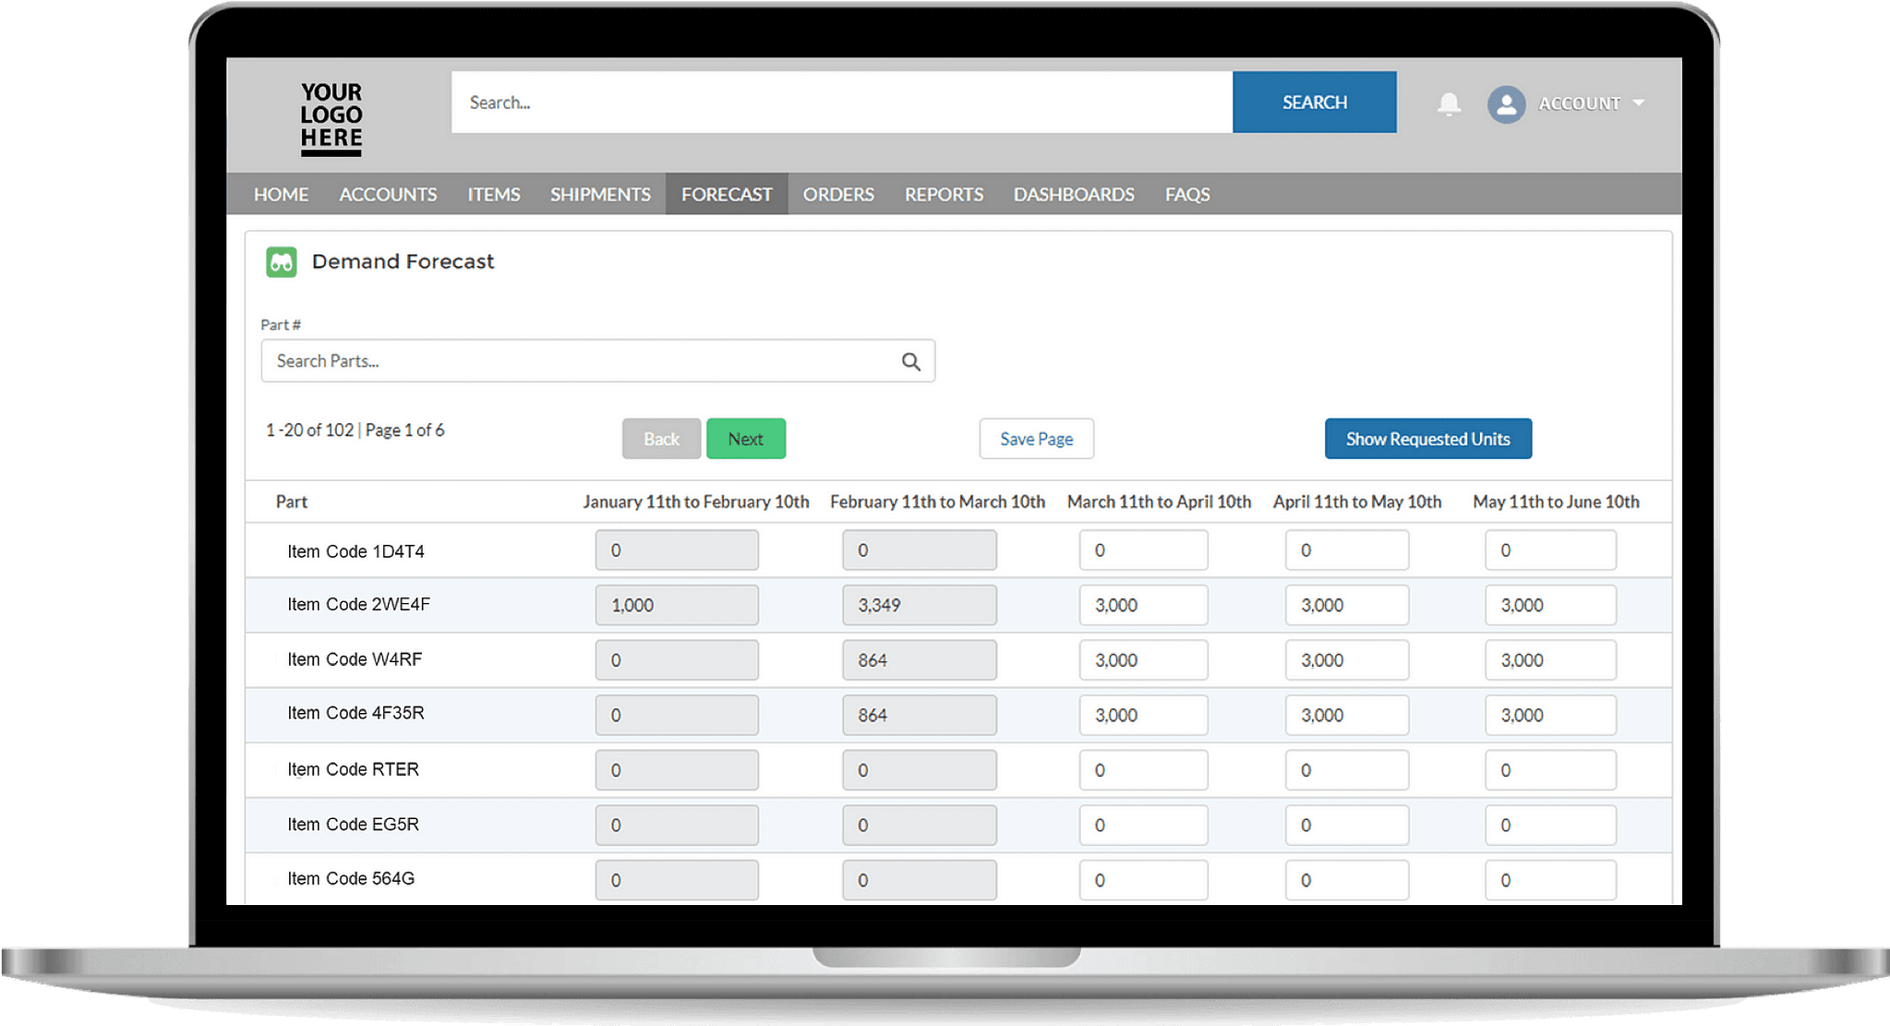Click the Item Code EG5R label
Image resolution: width=1890 pixels, height=1026 pixels.
353,825
